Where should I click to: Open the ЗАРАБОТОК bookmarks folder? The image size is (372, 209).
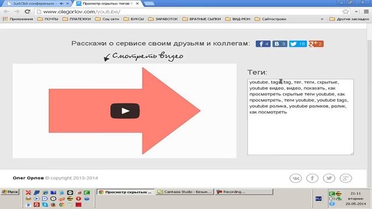coord(163,19)
